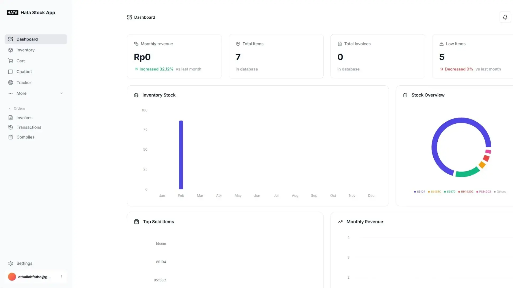Click the Invoices document icon
The height and width of the screenshot is (288, 513).
11,118
